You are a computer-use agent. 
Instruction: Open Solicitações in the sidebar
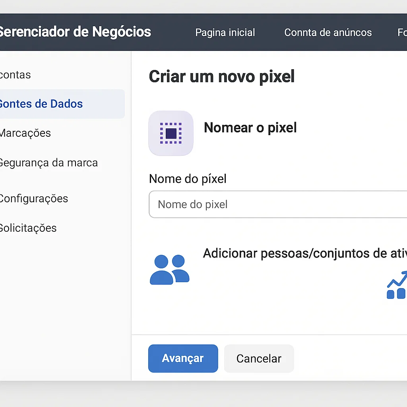[28, 228]
